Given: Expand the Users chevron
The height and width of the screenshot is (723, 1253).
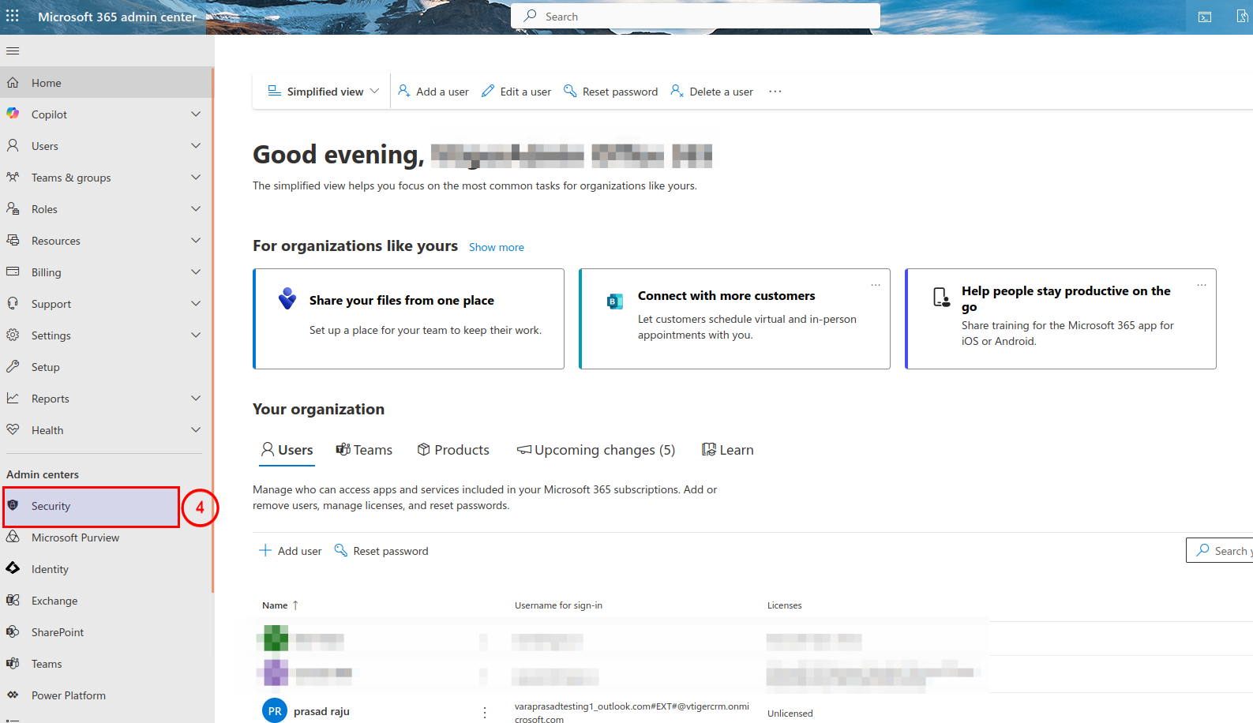Looking at the screenshot, I should click(196, 146).
